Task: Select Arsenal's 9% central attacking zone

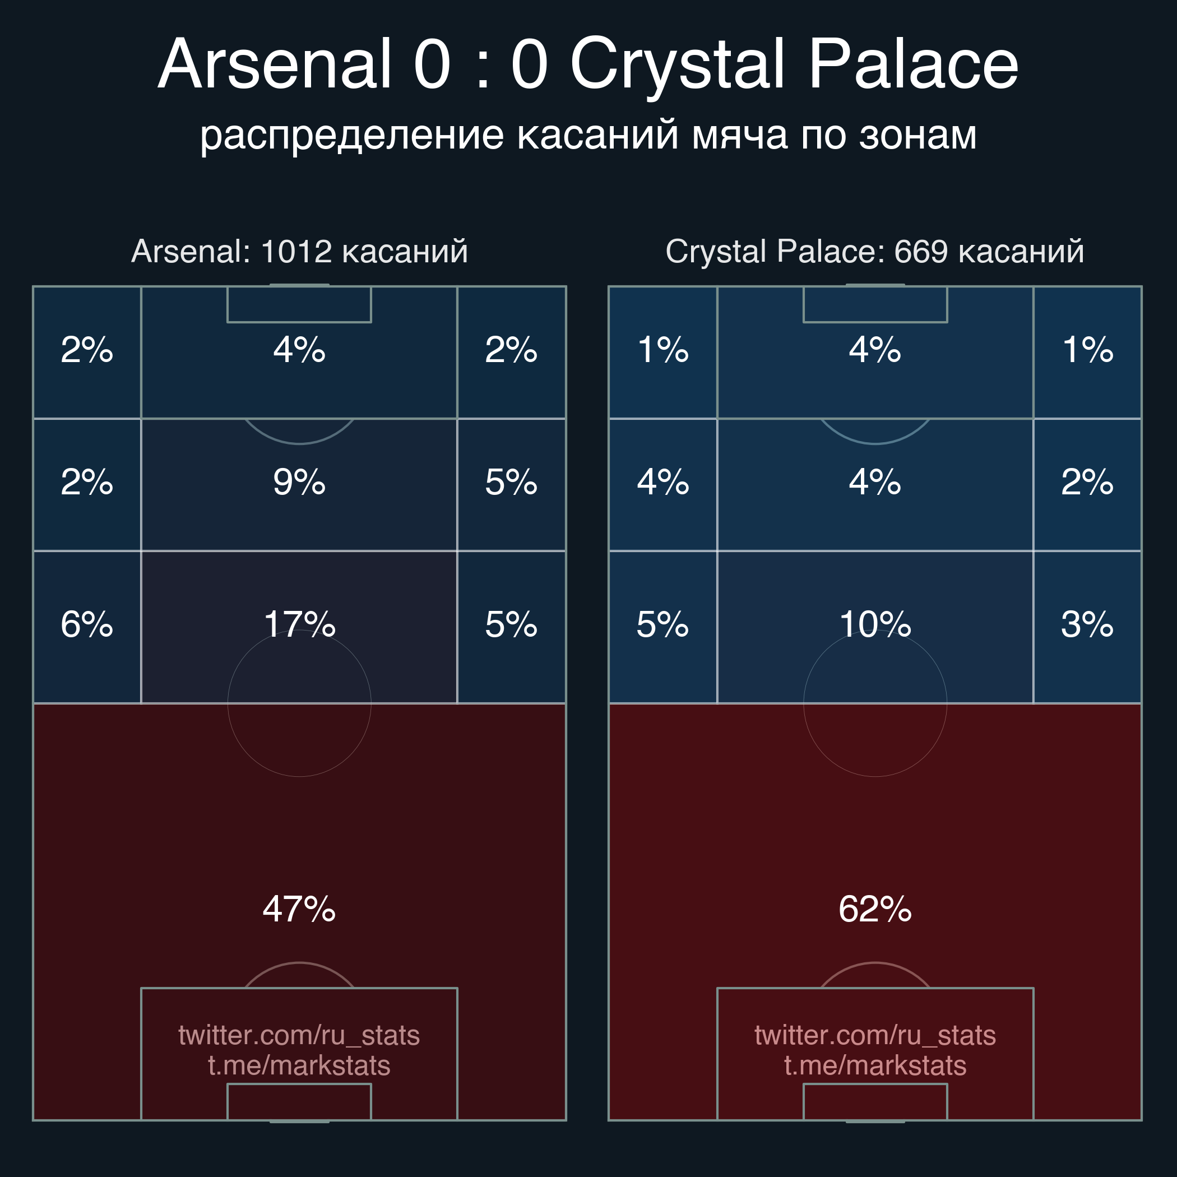Action: coord(299,483)
